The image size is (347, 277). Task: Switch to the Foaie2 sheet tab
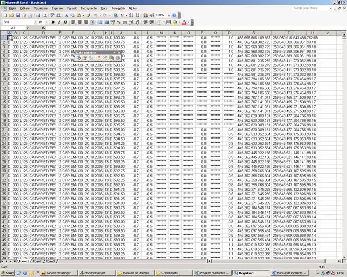click(37, 260)
